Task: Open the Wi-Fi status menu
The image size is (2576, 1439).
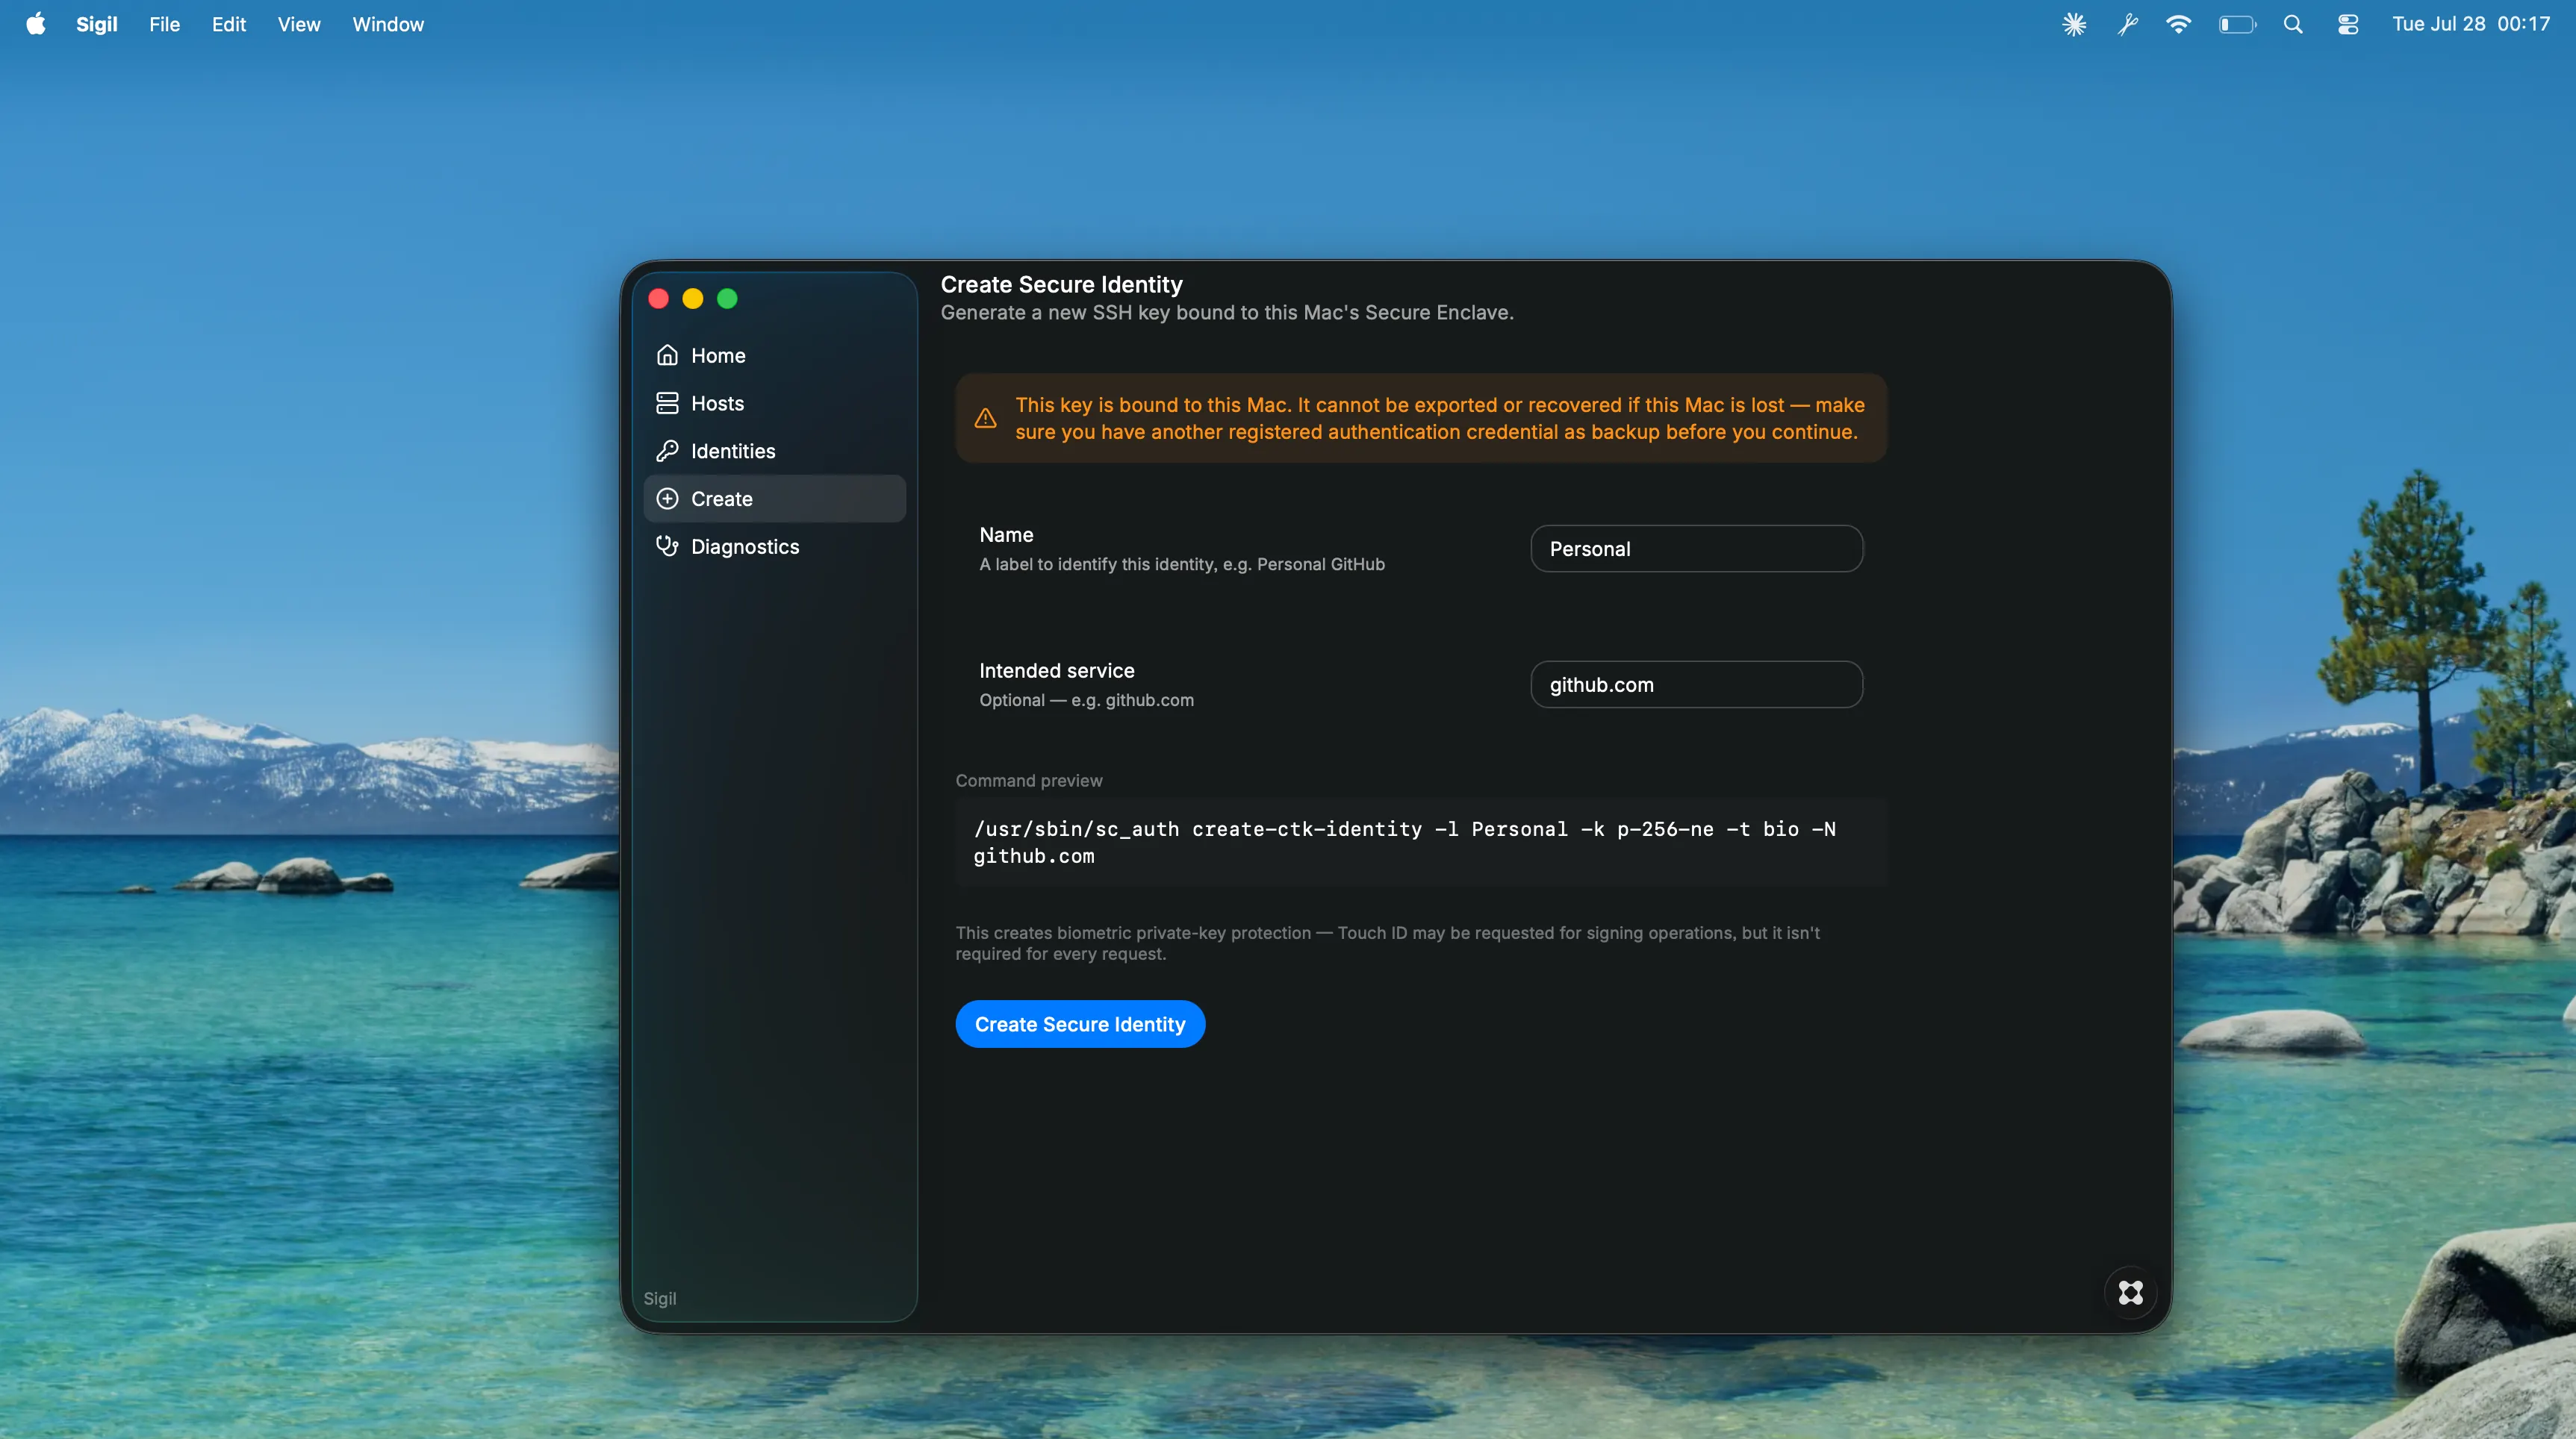Action: (x=2178, y=24)
